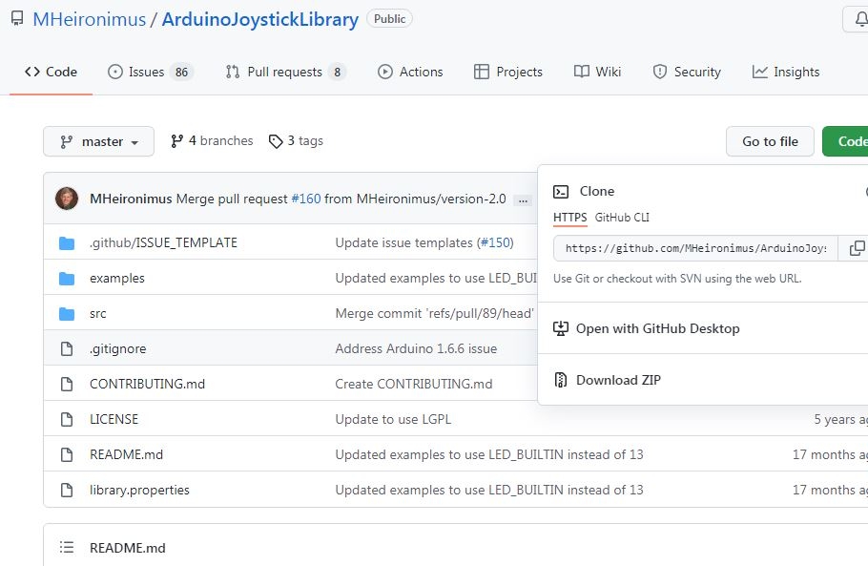Open the Issues tab

(x=150, y=72)
